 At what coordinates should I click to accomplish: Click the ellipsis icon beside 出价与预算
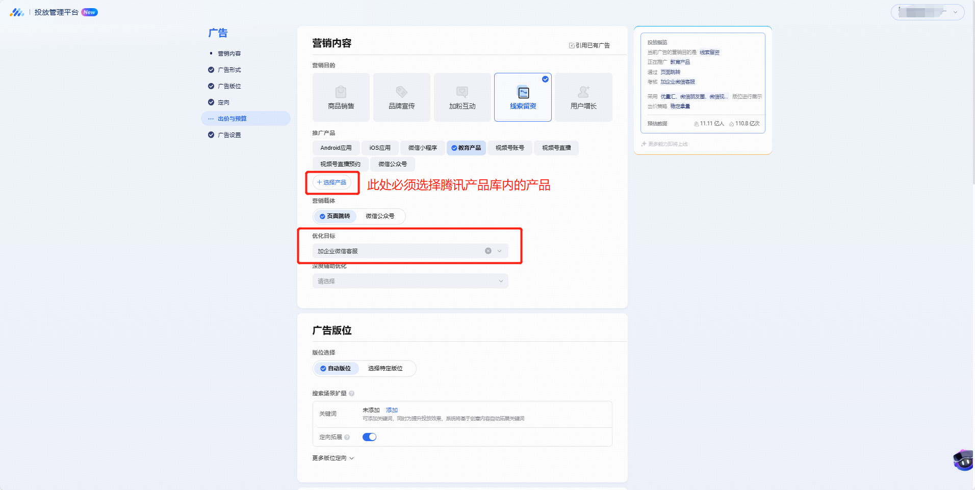(211, 119)
